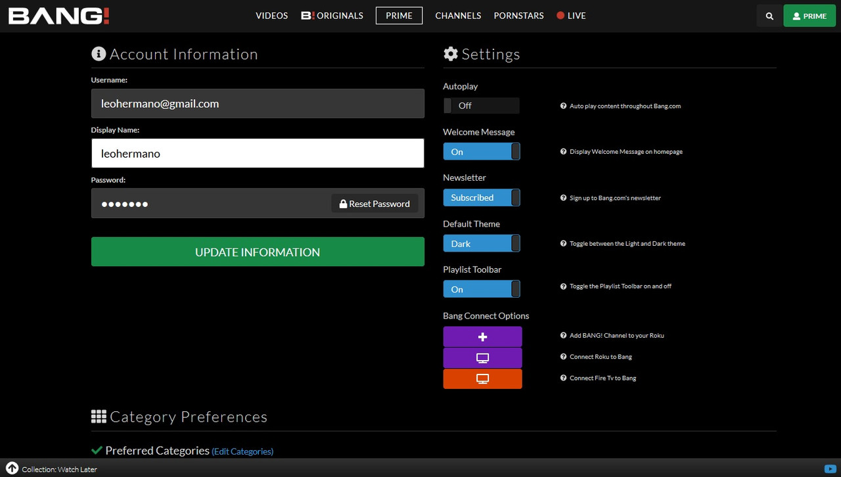Expand the Collection: Watch Later bar arrow
Viewport: 841px width, 477px height.
(12, 469)
